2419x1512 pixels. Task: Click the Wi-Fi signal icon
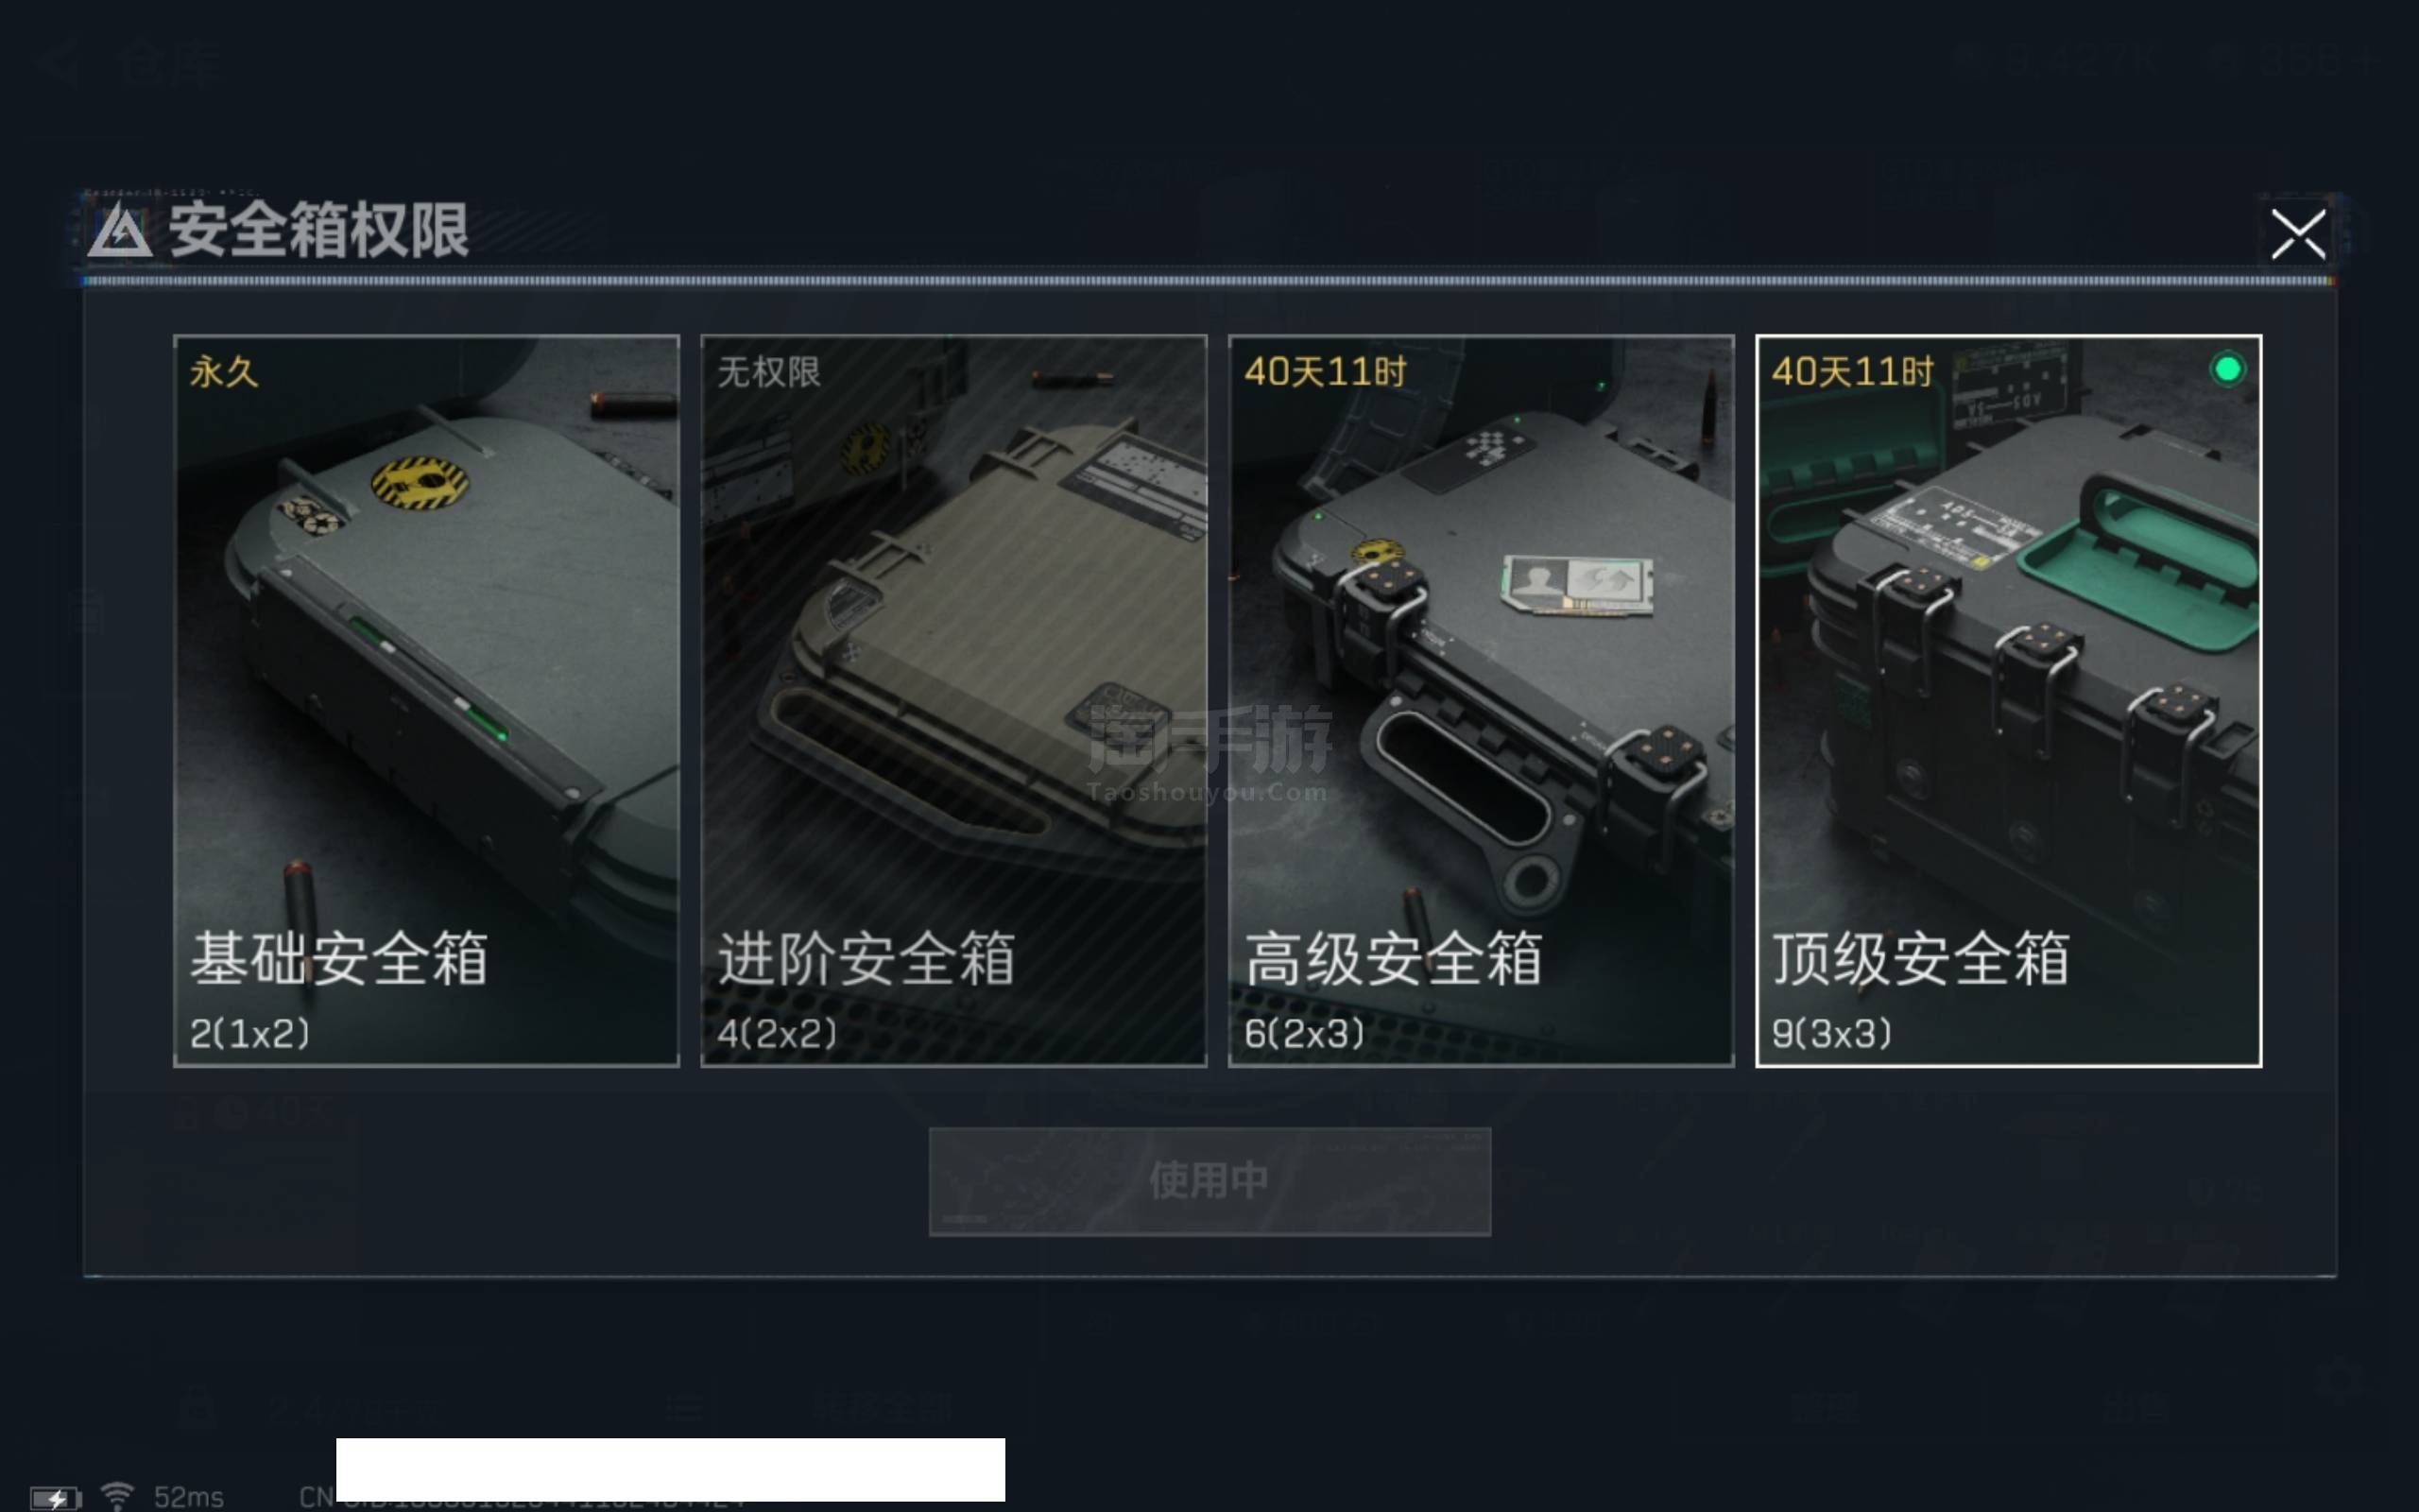coord(117,1495)
